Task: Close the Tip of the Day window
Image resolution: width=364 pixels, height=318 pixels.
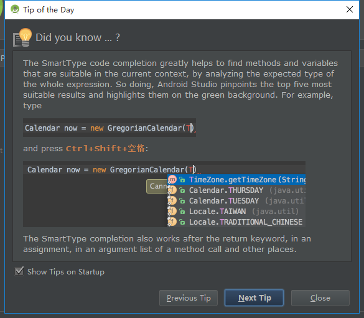Action: tap(350, 9)
